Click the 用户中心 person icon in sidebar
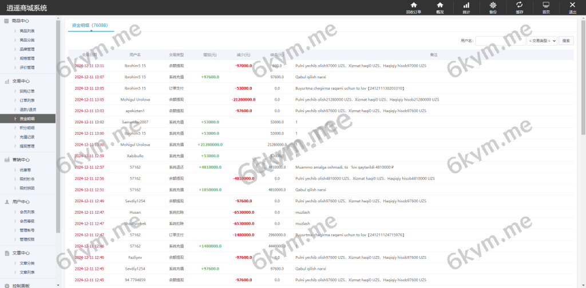 pyautogui.click(x=6, y=202)
